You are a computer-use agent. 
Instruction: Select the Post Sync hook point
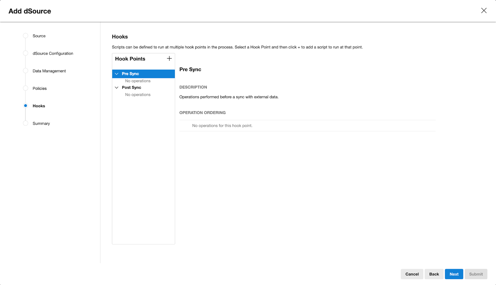point(131,88)
